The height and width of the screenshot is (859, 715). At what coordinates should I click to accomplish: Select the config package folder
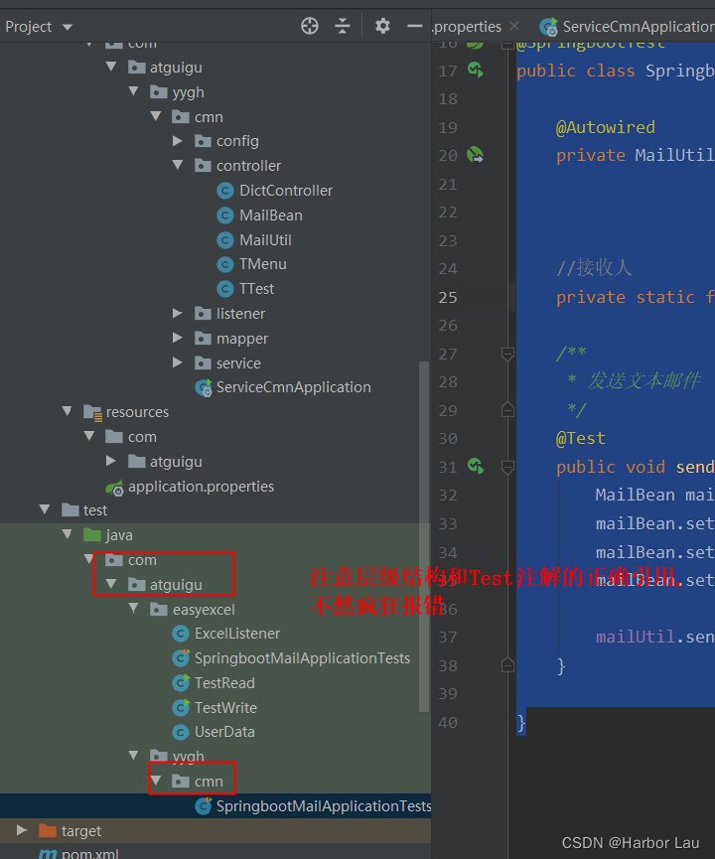237,141
